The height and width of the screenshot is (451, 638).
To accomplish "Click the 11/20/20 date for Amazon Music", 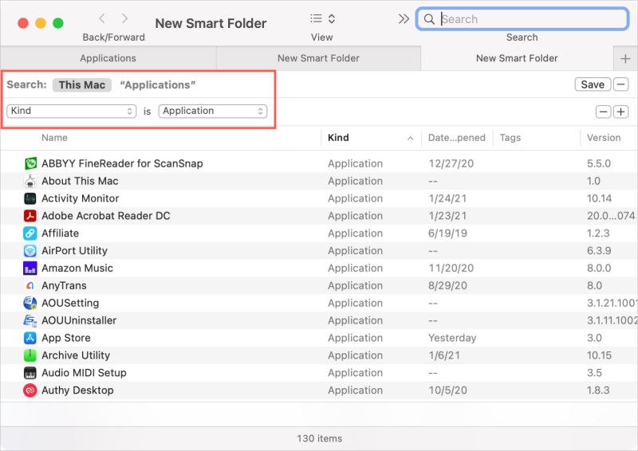I will pos(451,268).
